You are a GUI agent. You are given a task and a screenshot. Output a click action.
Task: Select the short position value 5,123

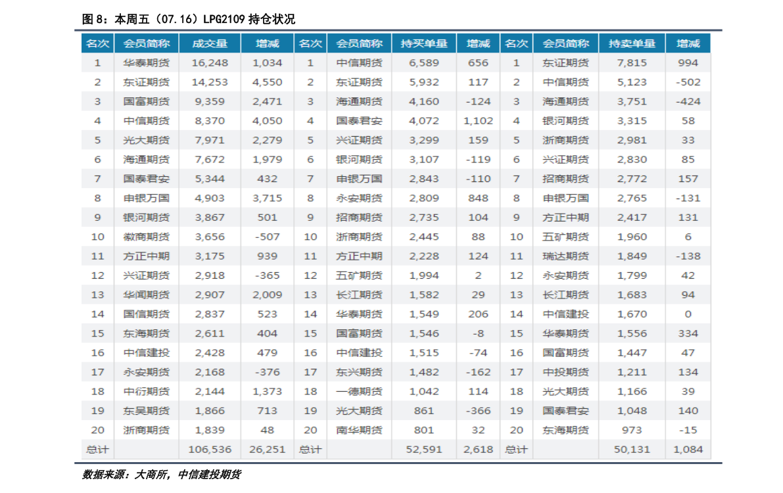(x=632, y=82)
